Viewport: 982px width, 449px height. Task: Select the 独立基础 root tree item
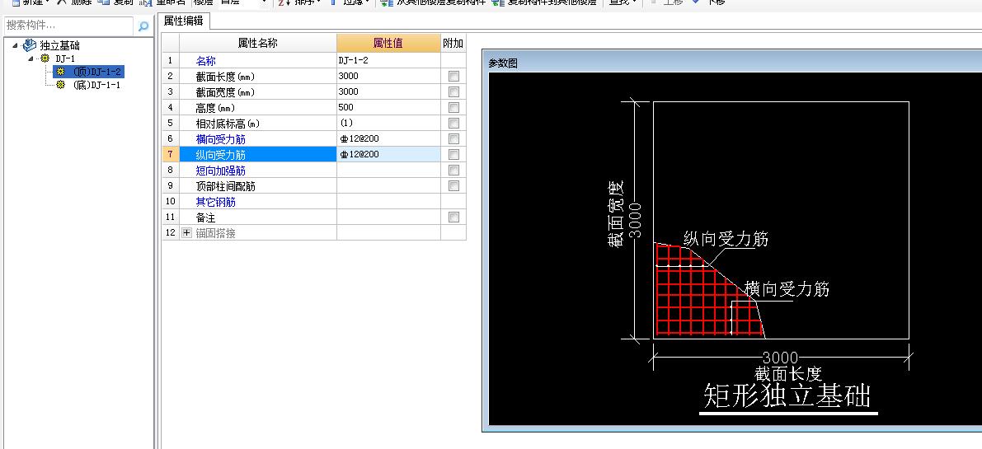[59, 45]
